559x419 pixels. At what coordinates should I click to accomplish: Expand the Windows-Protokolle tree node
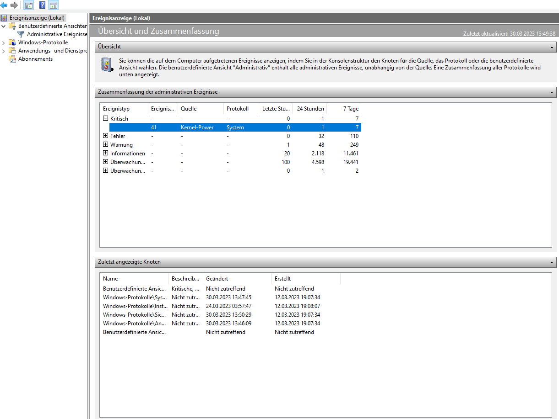click(x=4, y=42)
